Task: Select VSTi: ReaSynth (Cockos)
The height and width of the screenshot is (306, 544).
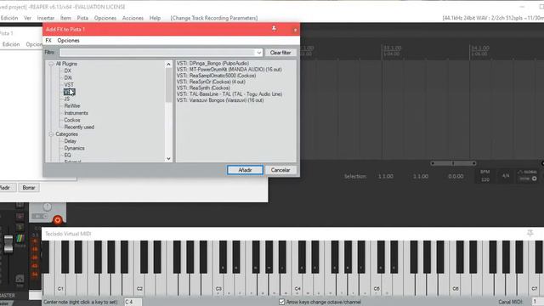Action: (203, 88)
